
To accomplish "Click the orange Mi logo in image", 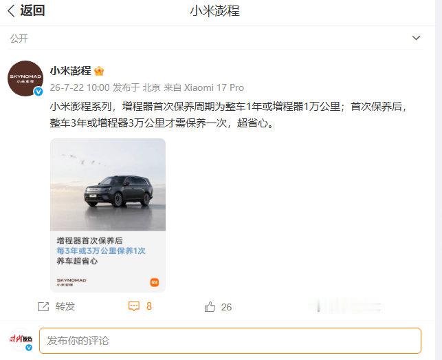I will click(x=155, y=282).
